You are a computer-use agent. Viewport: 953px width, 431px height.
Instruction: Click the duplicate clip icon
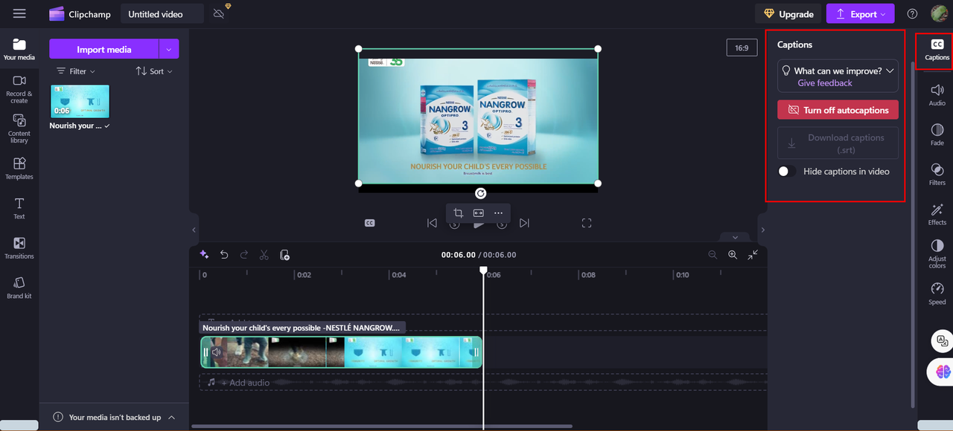tap(284, 255)
